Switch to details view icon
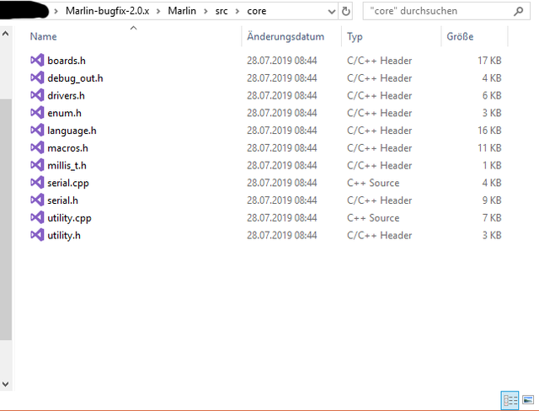 point(510,400)
